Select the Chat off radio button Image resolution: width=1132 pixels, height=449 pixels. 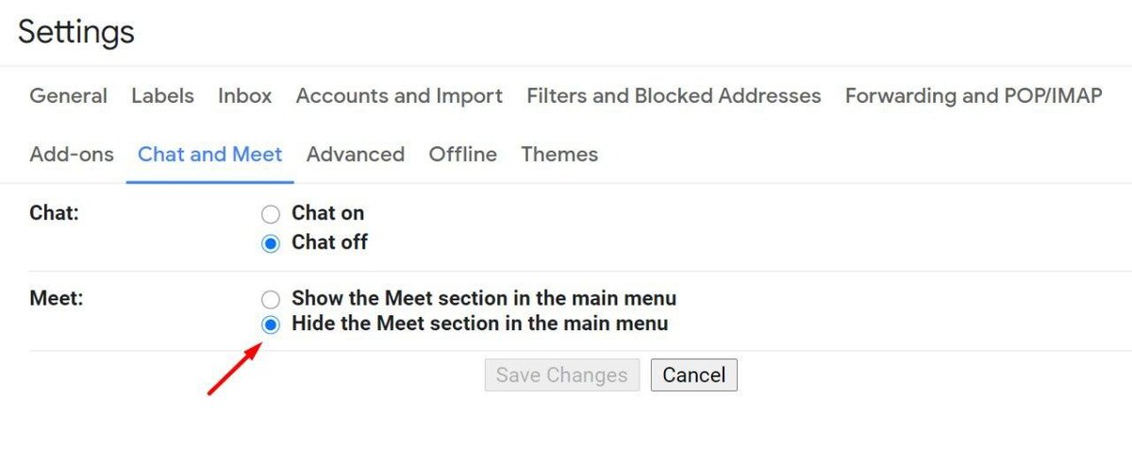[271, 243]
